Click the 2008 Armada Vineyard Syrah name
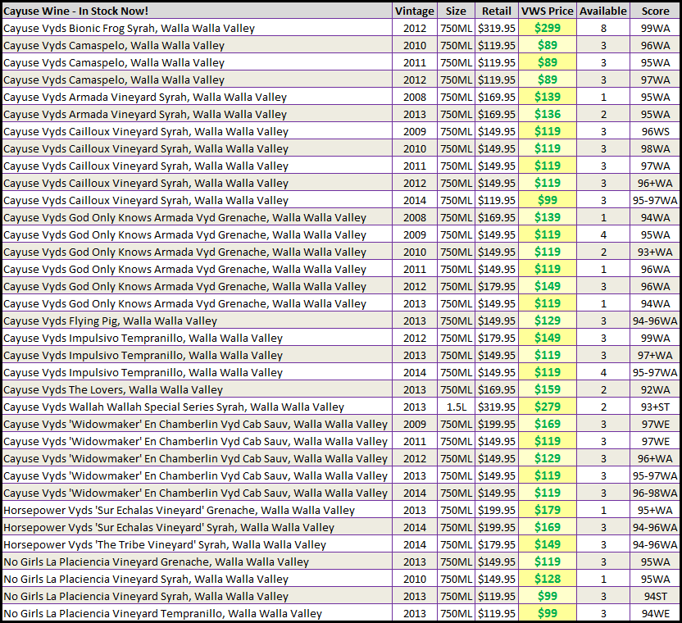Viewport: 682px width, 623px height. 145,97
